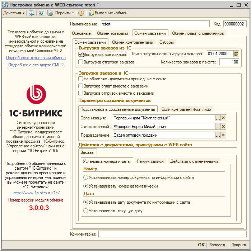Open the 'Режим записи' tab

tap(150, 161)
